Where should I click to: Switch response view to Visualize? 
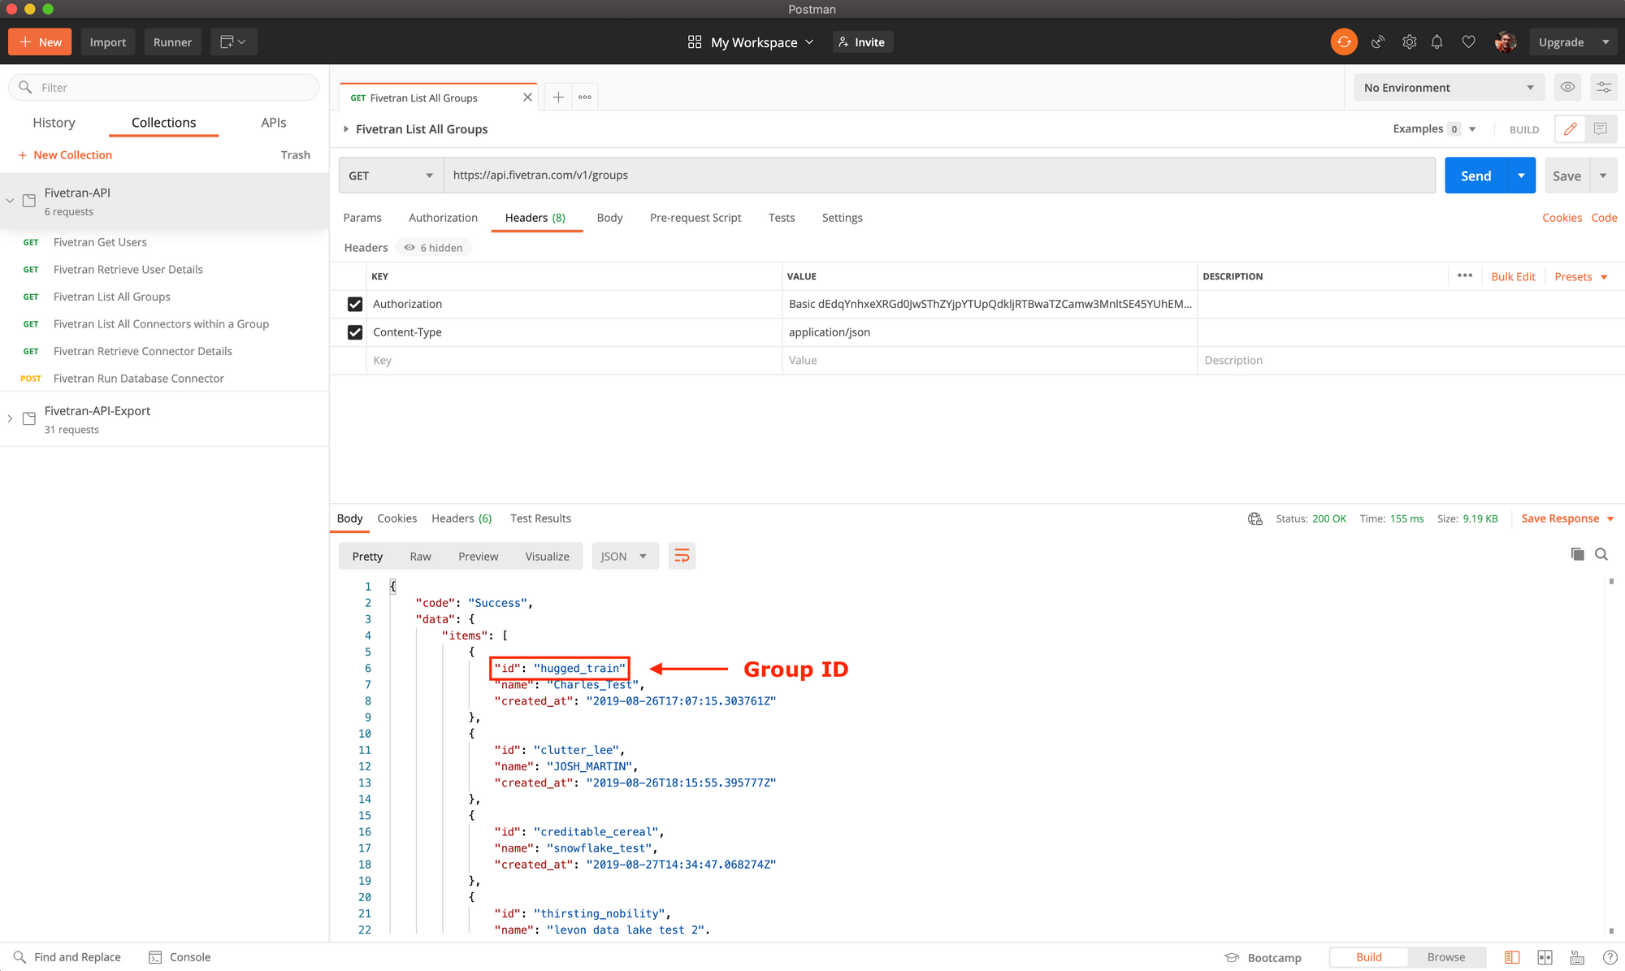click(547, 557)
